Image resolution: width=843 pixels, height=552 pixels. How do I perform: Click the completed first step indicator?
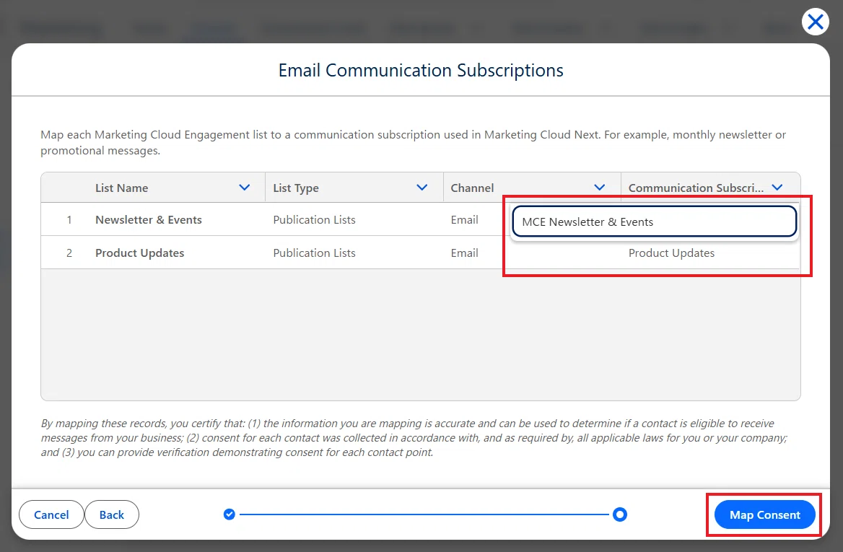229,514
